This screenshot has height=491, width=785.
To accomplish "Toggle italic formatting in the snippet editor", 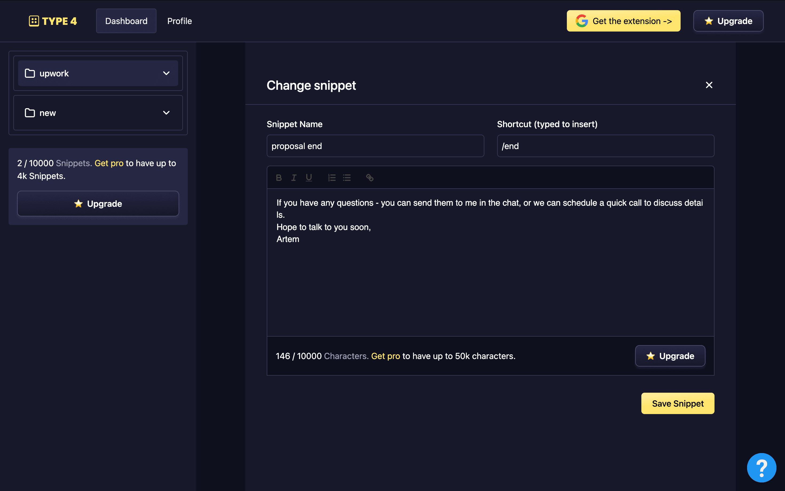I will point(294,177).
